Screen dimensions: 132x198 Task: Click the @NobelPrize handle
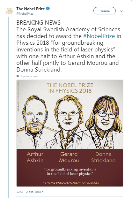tap(25, 14)
